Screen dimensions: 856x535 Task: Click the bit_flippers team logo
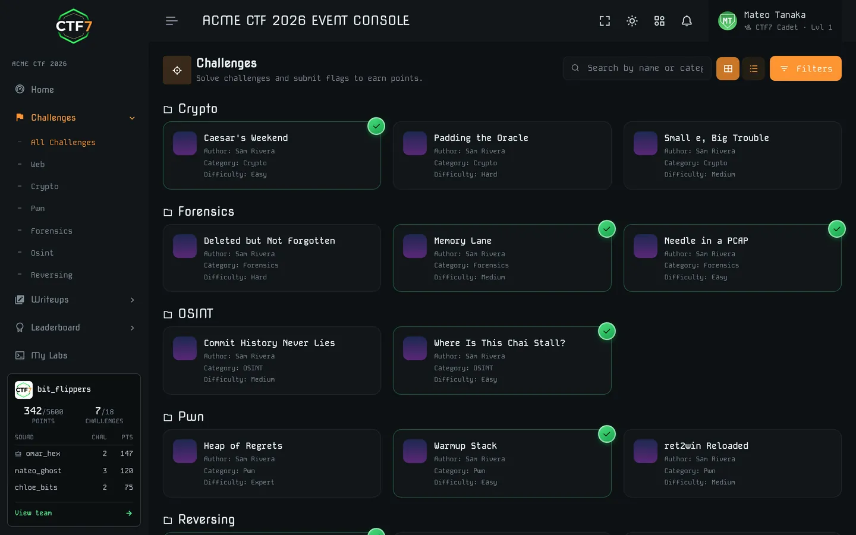(24, 389)
